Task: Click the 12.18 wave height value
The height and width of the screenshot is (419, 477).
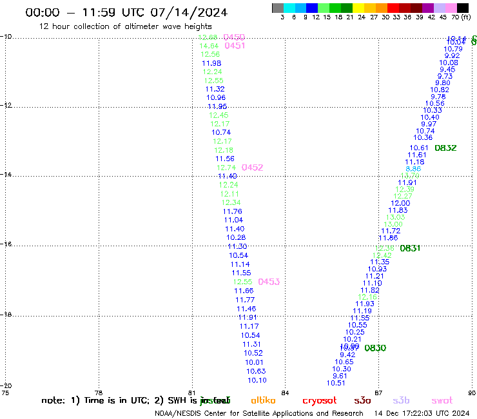Action: click(224, 150)
